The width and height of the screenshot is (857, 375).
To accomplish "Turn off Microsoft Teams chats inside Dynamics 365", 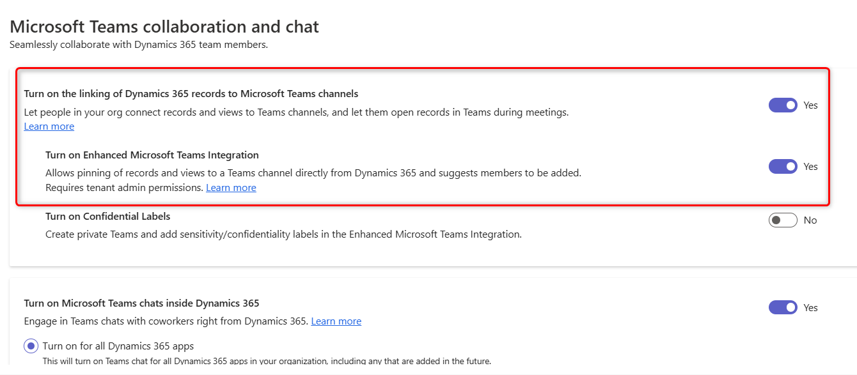I will [783, 307].
